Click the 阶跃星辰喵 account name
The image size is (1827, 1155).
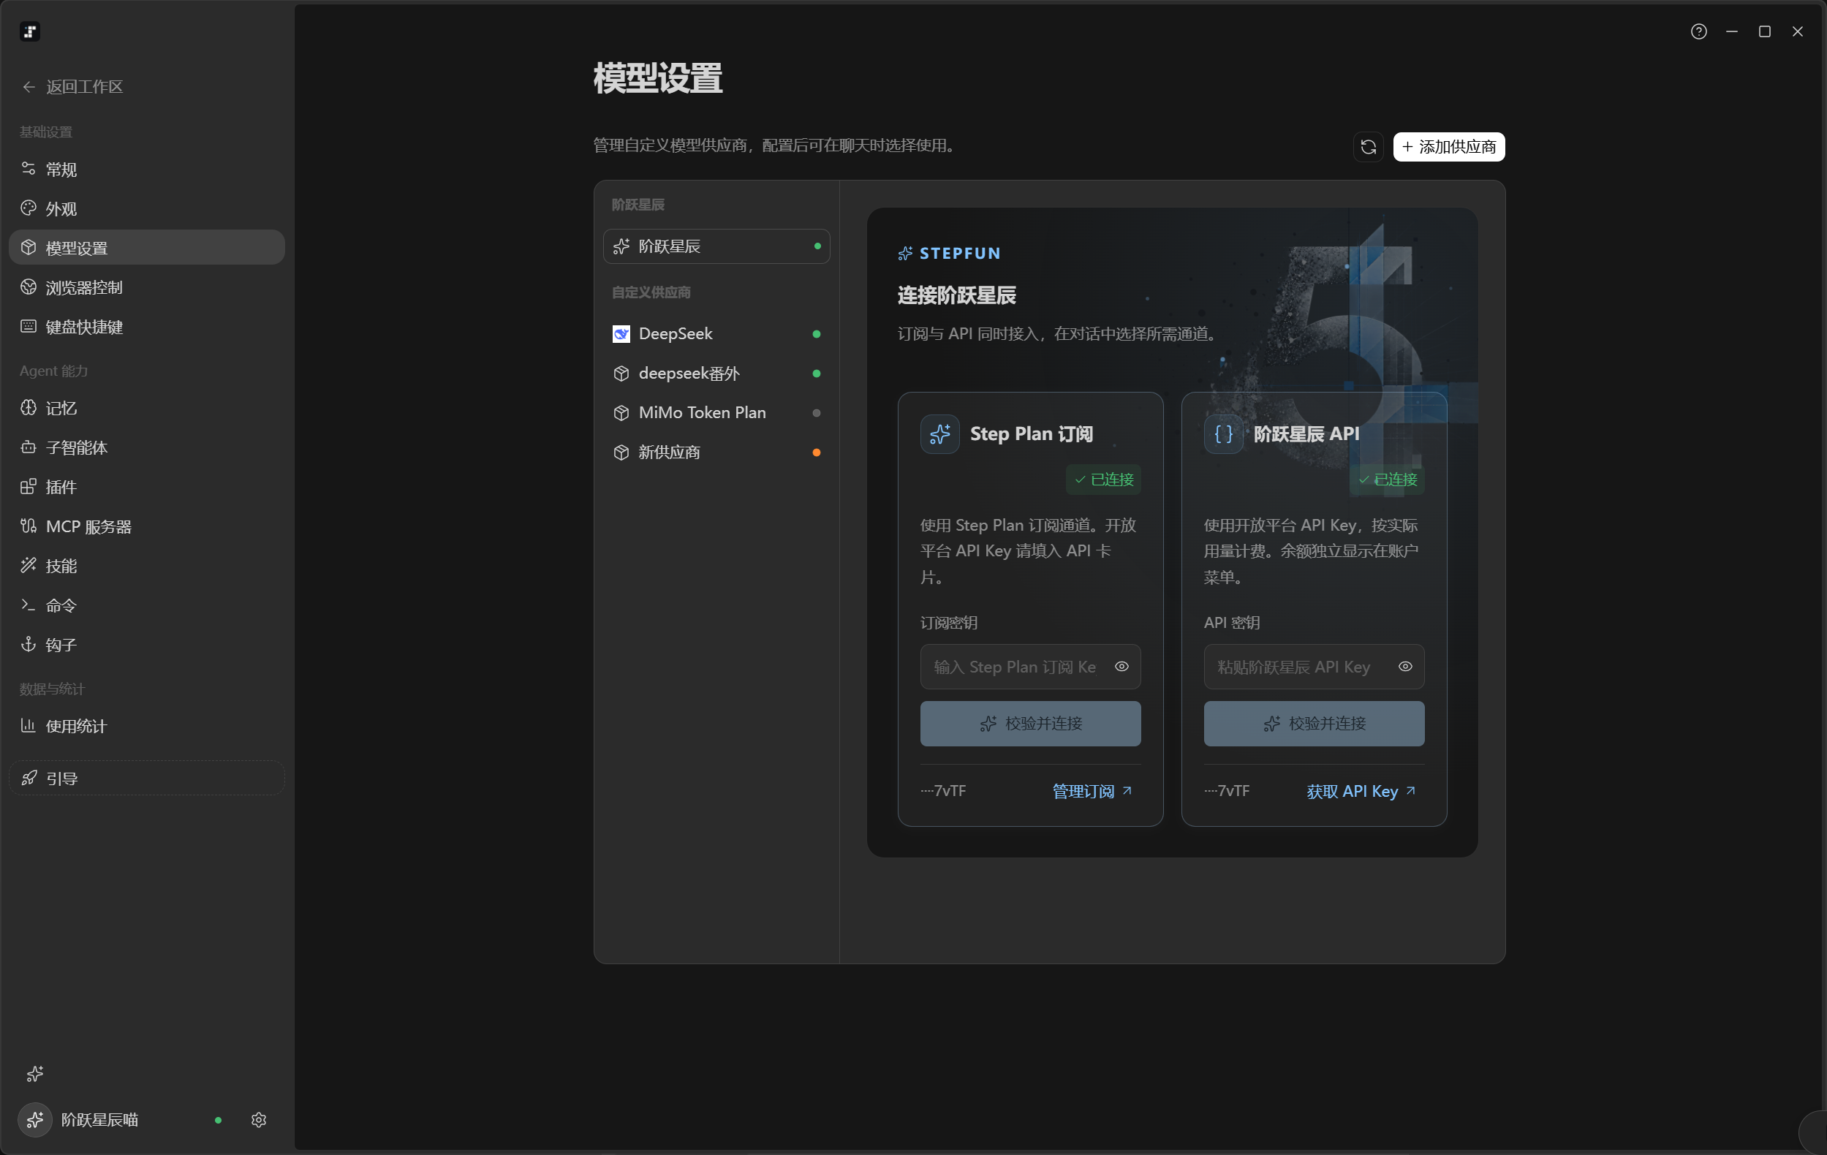[x=99, y=1119]
